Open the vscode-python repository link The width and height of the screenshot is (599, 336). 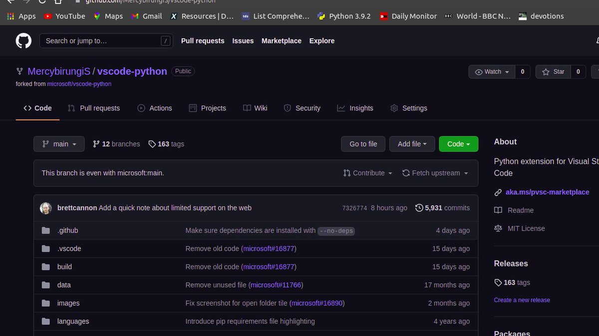click(132, 71)
